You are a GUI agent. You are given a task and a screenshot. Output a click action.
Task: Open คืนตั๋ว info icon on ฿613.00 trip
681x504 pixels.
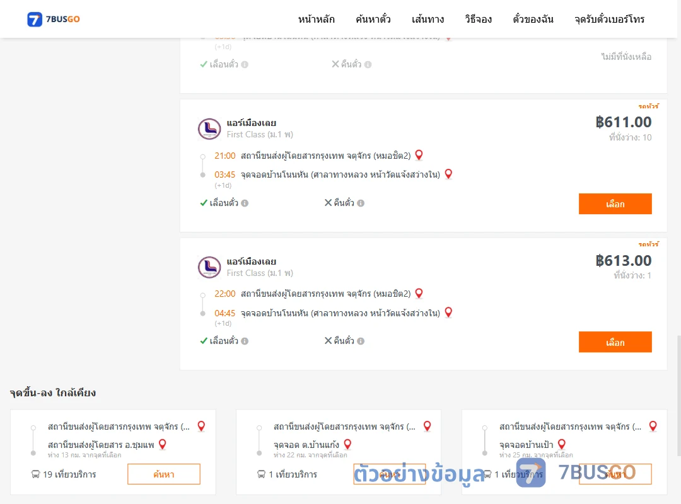(361, 341)
